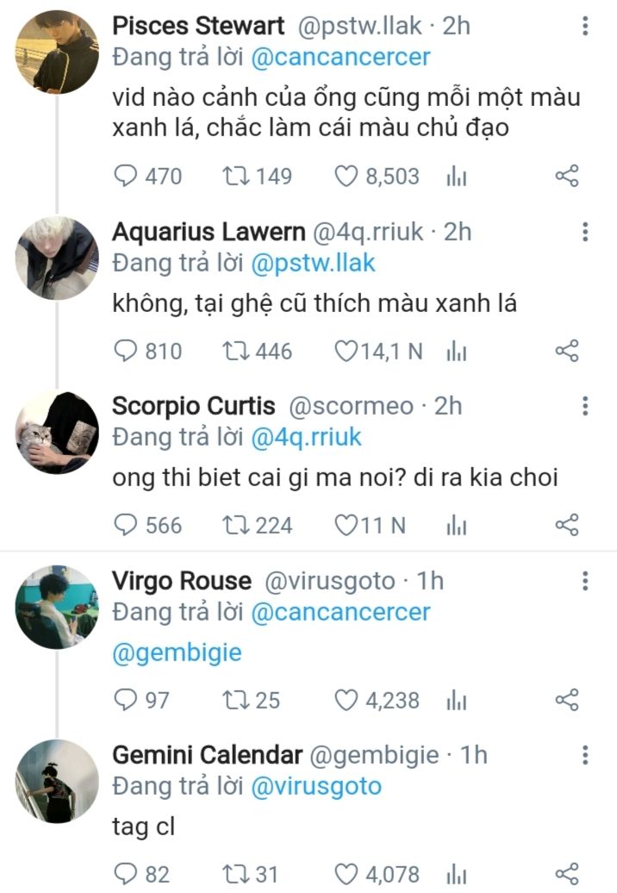Open Scorpio Curtis's cat avatar
Image resolution: width=617 pixels, height=893 pixels.
(57, 433)
